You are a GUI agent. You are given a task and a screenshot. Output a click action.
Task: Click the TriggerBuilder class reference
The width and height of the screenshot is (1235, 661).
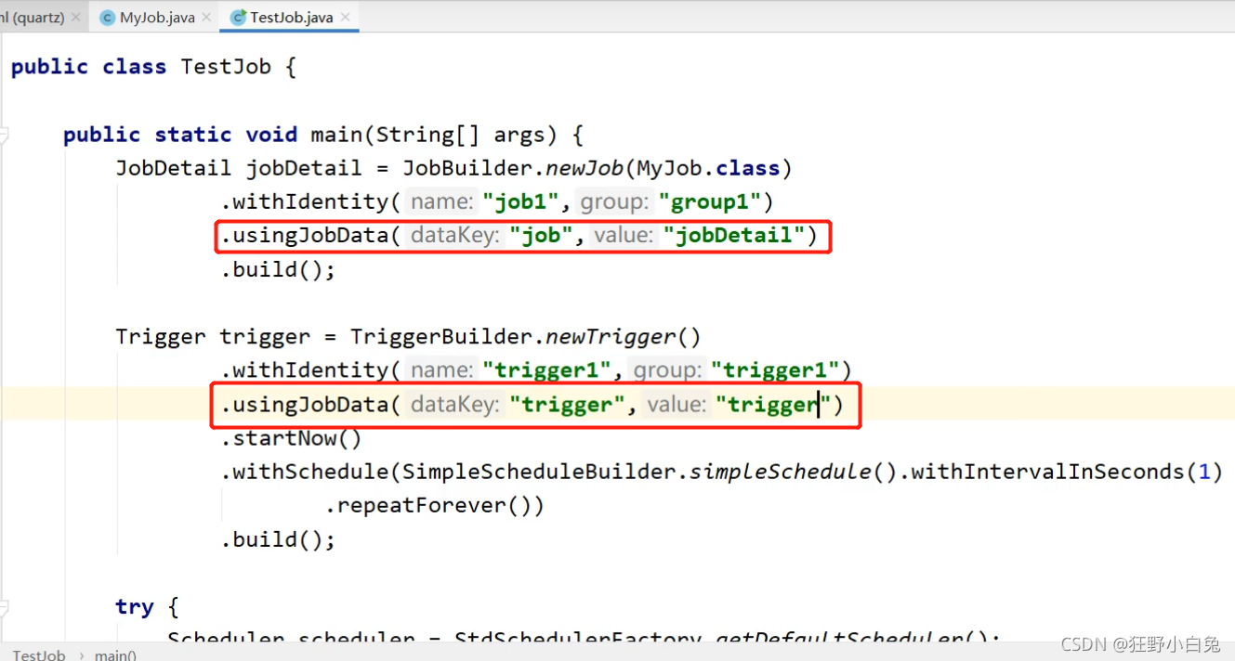coord(440,336)
